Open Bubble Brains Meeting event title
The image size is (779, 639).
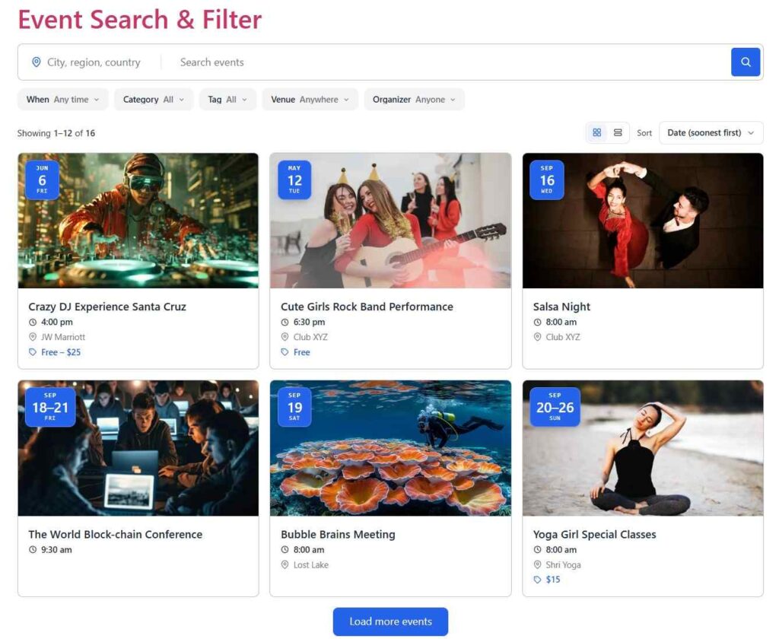click(x=338, y=534)
